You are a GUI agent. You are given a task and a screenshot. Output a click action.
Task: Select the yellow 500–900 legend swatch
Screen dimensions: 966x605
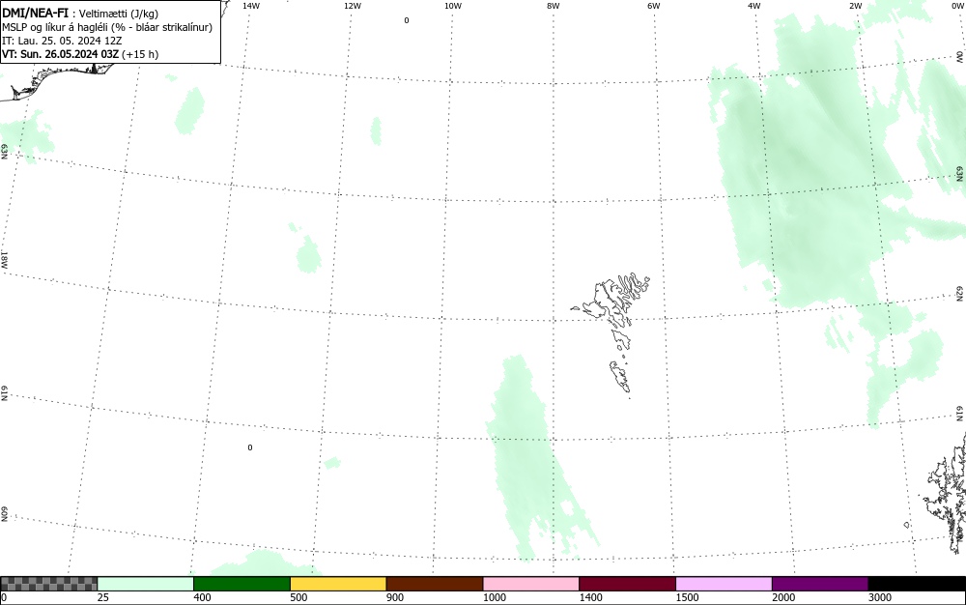(338, 584)
